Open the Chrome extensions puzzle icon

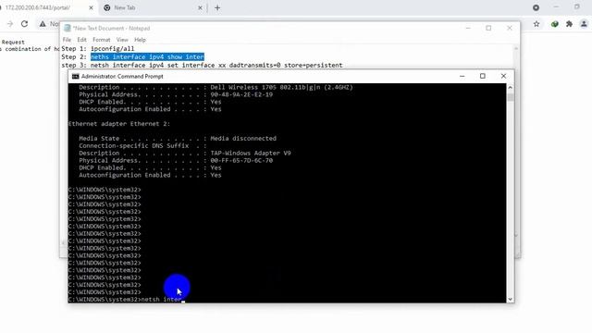(x=569, y=24)
